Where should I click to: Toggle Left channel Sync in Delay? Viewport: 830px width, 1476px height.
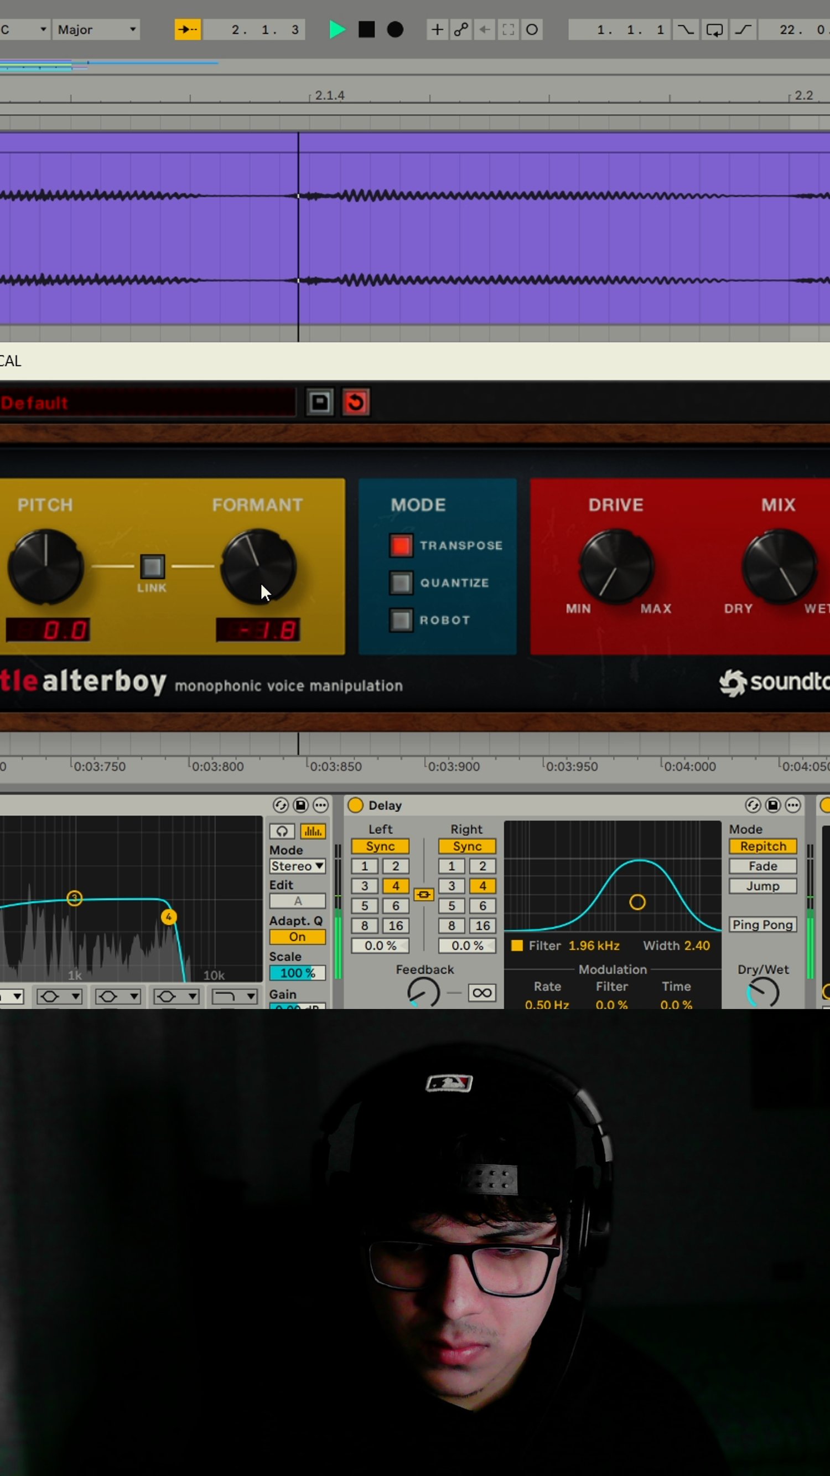[380, 847]
